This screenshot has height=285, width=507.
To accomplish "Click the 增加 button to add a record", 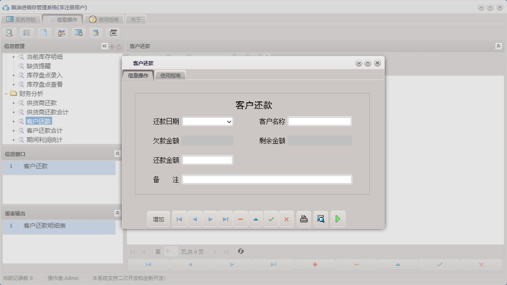I will coord(158,219).
